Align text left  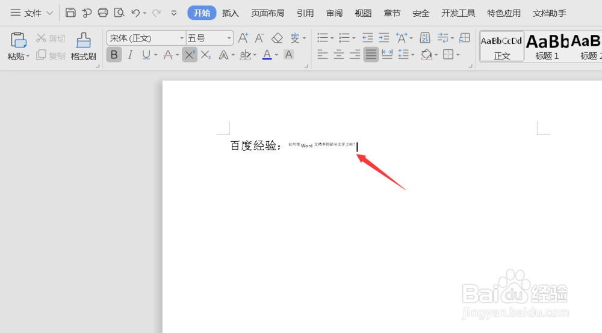pyautogui.click(x=323, y=55)
